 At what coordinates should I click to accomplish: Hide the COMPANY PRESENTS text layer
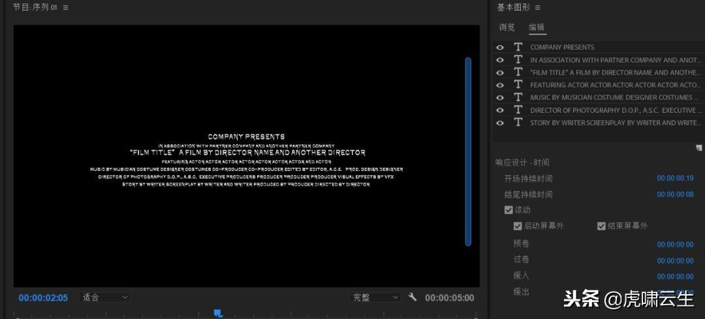(x=500, y=47)
